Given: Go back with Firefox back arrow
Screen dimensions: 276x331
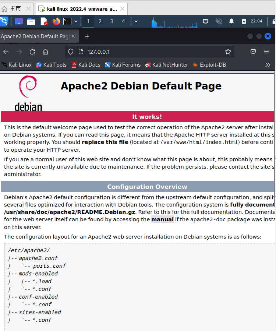Looking at the screenshot, I should click(6, 52).
